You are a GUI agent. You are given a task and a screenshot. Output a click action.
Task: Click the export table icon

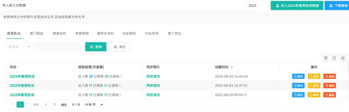(x=334, y=58)
